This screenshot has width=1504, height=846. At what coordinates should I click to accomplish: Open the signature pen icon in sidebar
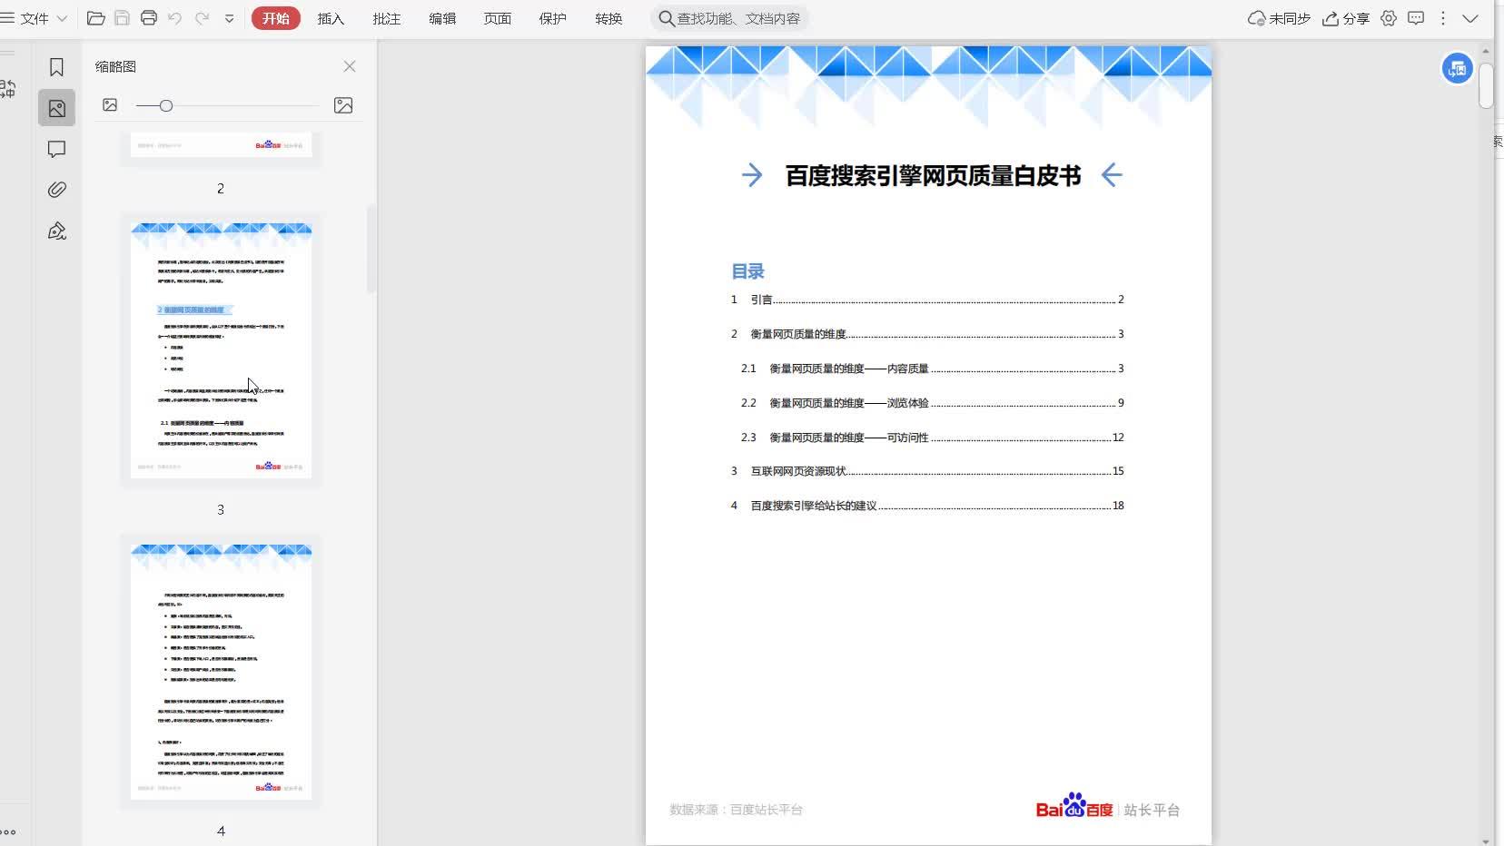56,231
